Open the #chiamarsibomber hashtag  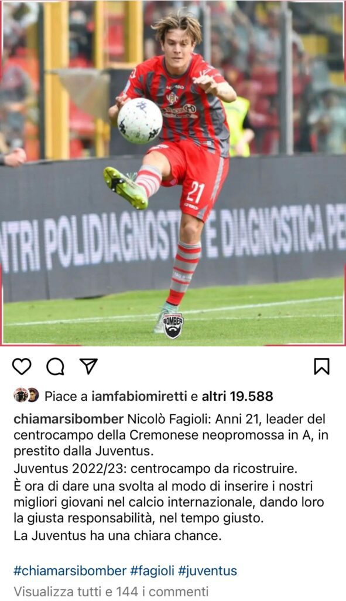[70, 570]
